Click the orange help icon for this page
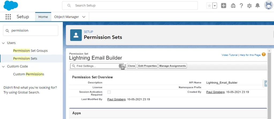 tap(264, 54)
